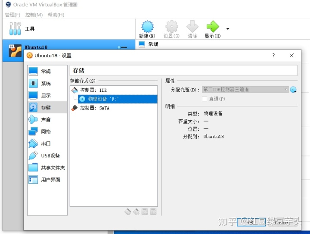Screen dimensions: 310x234
Task: Select the Tools (工具) icon in the manager
Action: pos(15,29)
